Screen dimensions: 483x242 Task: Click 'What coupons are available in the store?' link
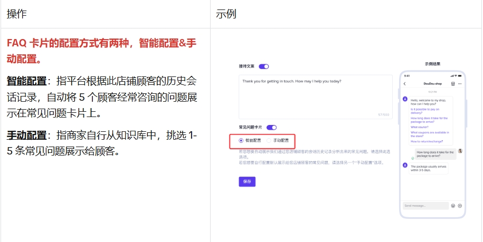tap(430, 134)
